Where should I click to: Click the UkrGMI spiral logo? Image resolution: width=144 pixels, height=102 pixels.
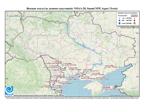pyautogui.click(x=9, y=90)
